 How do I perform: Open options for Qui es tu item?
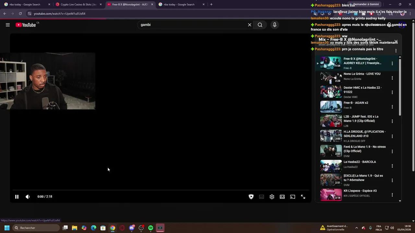point(392,180)
